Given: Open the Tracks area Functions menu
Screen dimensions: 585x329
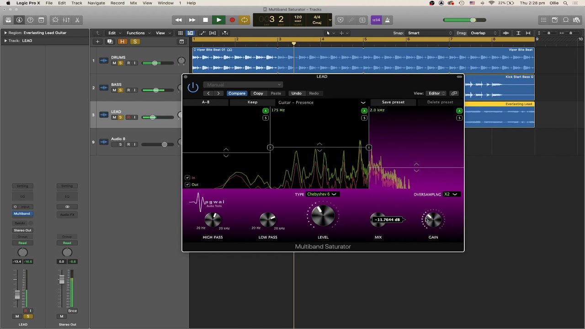Looking at the screenshot, I should pyautogui.click(x=138, y=33).
